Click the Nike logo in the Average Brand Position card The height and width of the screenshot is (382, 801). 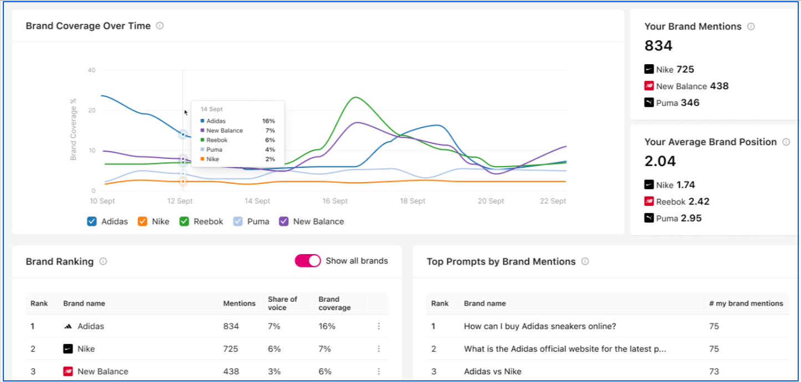[x=649, y=185]
